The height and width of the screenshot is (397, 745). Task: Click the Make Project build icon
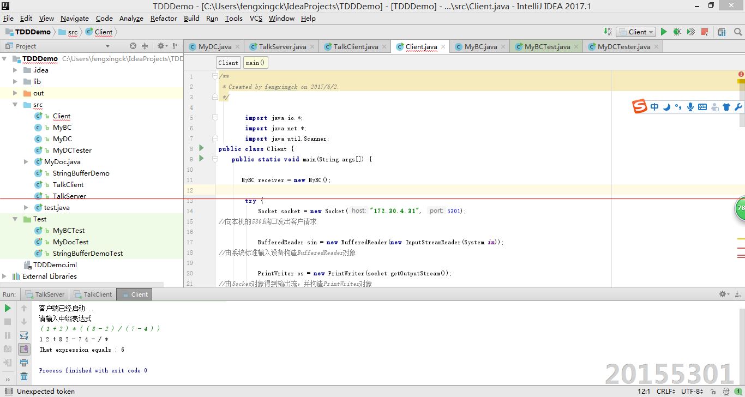pyautogui.click(x=608, y=32)
